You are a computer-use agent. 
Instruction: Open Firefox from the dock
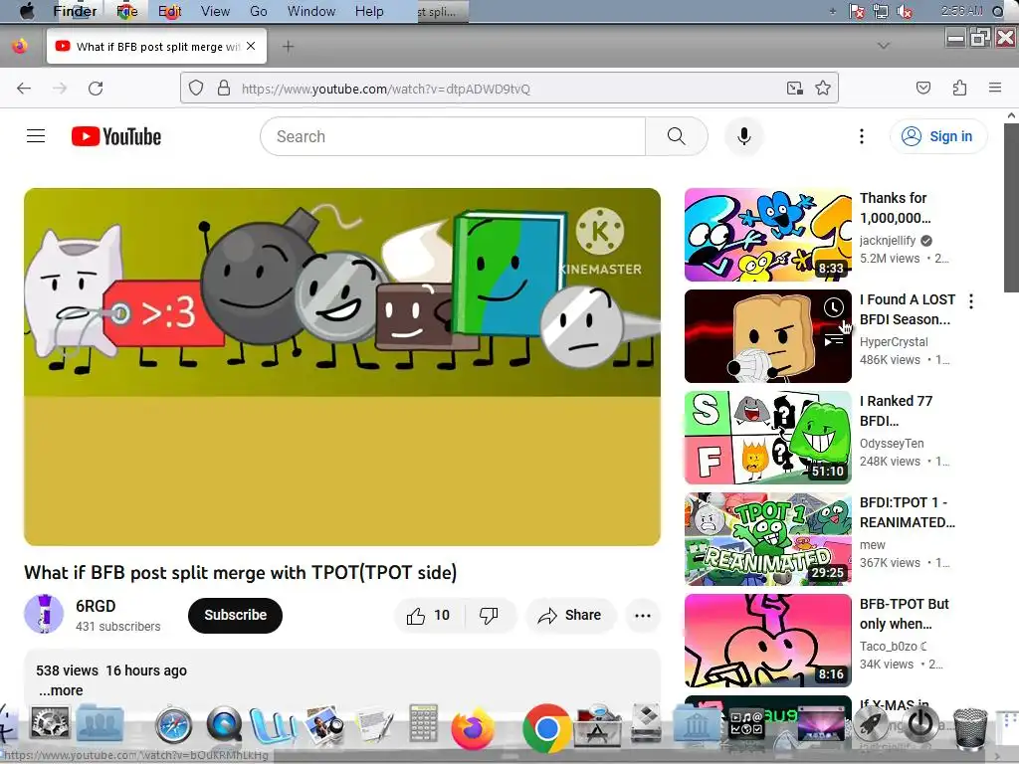click(473, 728)
